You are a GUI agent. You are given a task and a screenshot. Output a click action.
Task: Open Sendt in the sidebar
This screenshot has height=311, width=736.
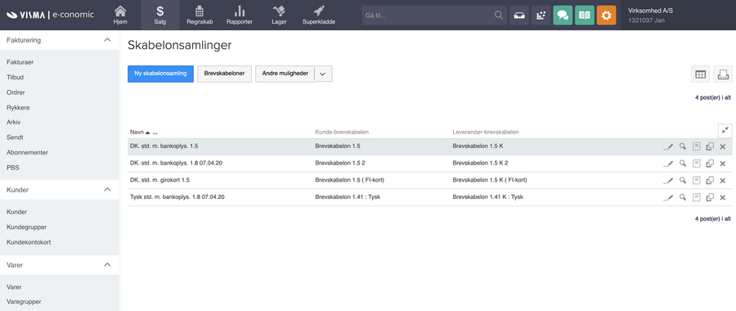tap(15, 137)
